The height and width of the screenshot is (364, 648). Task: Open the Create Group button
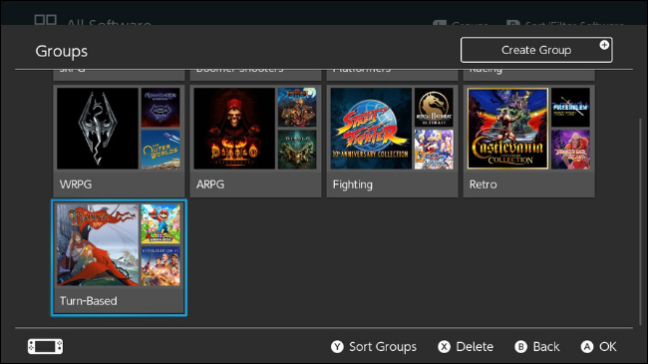pyautogui.click(x=536, y=50)
